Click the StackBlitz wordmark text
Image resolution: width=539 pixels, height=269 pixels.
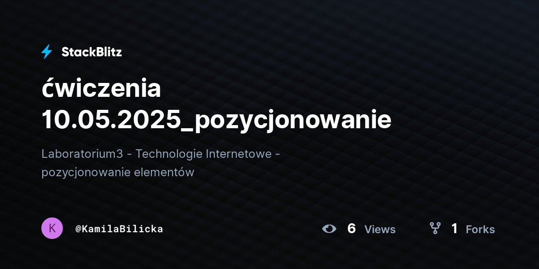tap(92, 52)
